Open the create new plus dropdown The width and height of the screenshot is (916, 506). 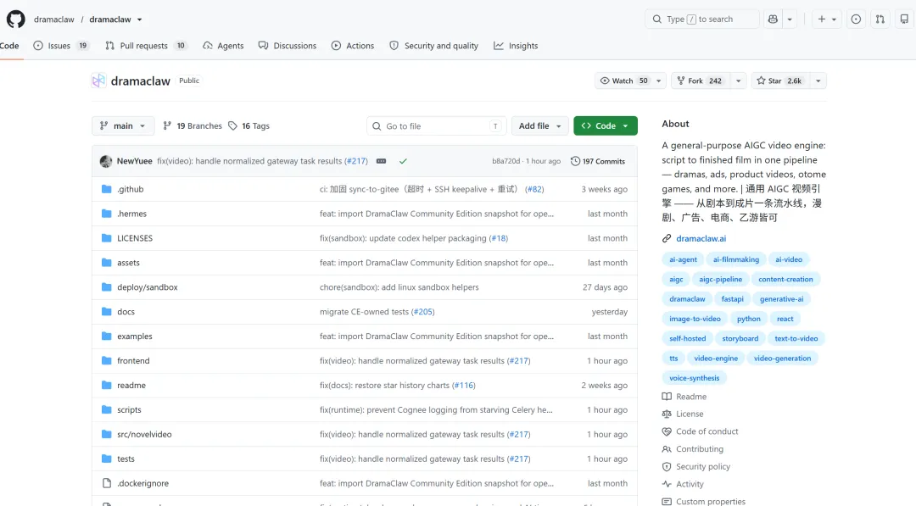[x=827, y=19]
